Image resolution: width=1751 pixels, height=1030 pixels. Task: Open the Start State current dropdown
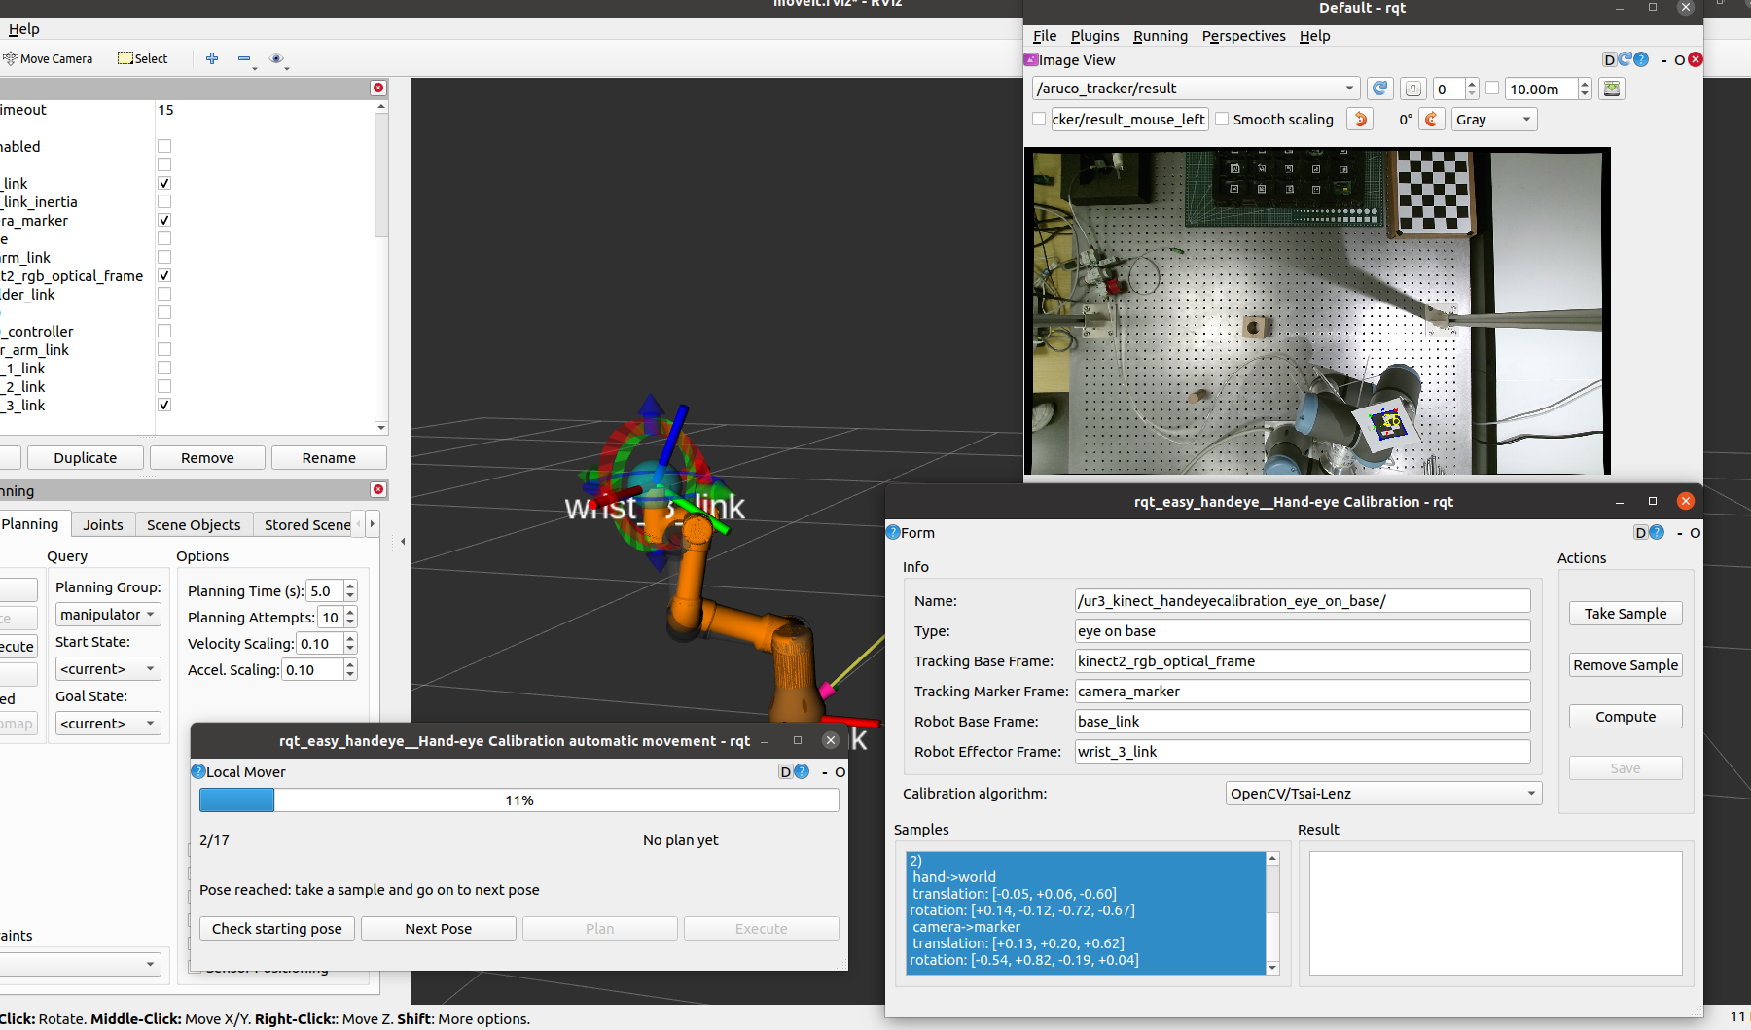pyautogui.click(x=108, y=669)
